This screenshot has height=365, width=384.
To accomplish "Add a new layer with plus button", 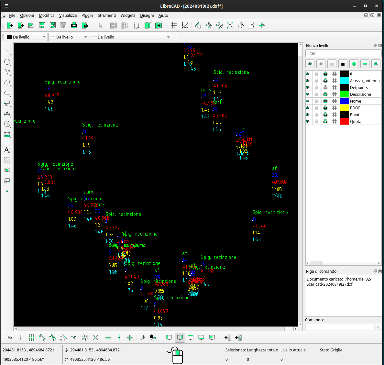I will click(x=354, y=64).
